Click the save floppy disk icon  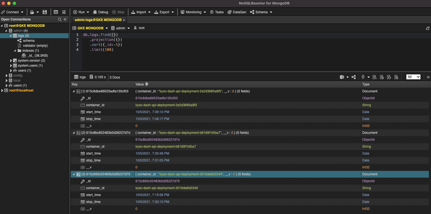coord(45,12)
